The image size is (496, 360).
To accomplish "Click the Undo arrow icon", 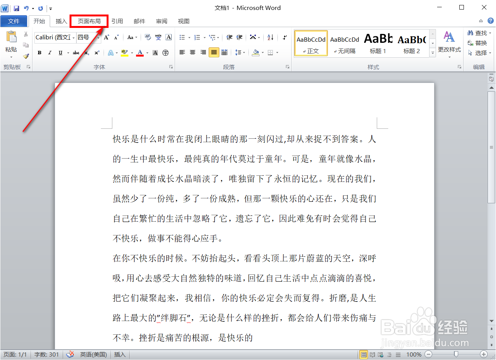I will (26, 8).
